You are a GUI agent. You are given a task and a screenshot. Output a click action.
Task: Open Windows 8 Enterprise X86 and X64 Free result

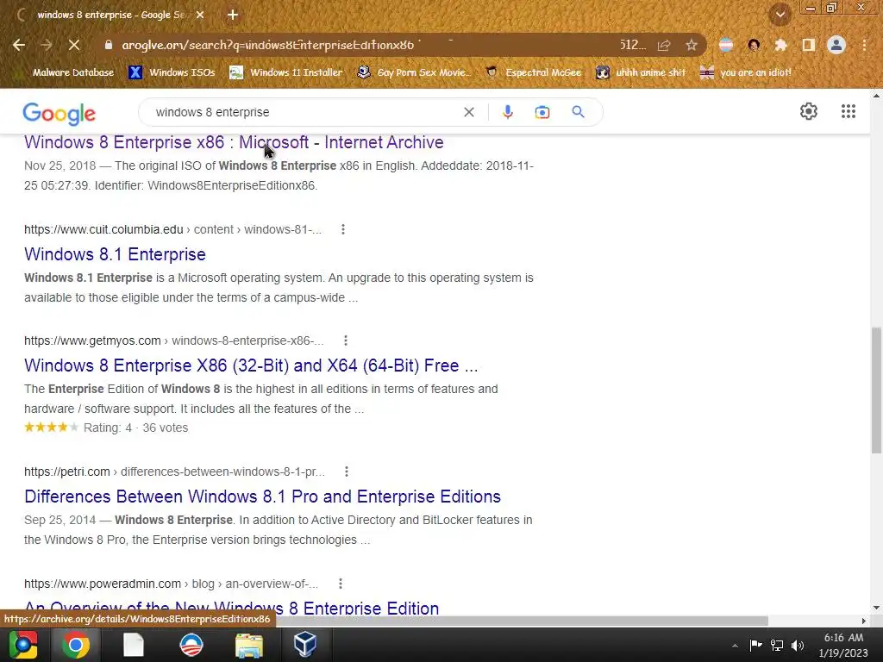tap(251, 365)
